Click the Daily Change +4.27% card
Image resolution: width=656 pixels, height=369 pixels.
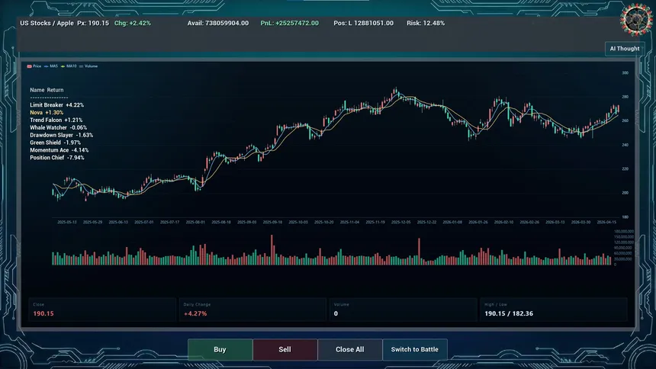tap(252, 310)
